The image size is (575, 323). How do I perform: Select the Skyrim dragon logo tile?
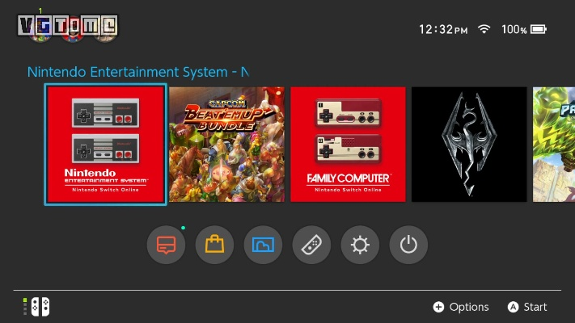(x=469, y=145)
